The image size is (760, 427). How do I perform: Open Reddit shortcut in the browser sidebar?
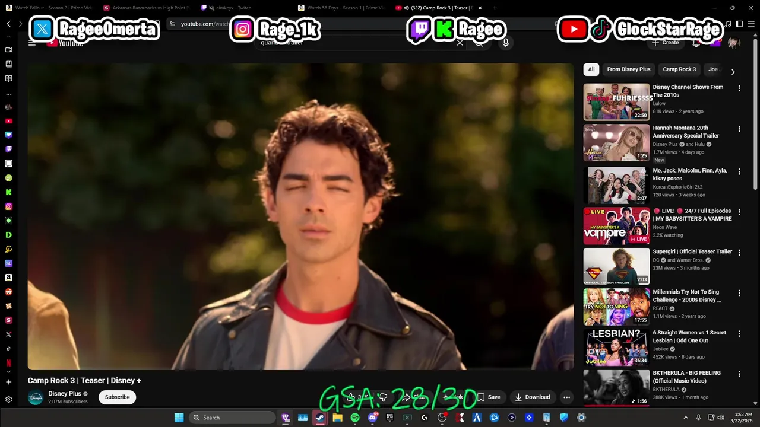[x=8, y=292]
